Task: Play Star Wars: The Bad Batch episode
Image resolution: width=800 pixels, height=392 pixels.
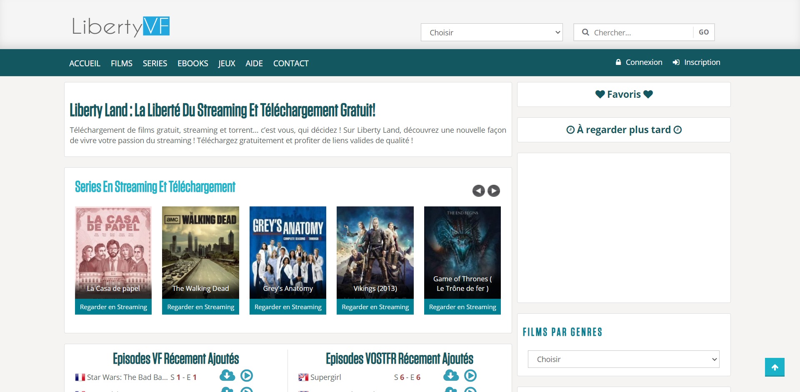Action: (x=247, y=376)
